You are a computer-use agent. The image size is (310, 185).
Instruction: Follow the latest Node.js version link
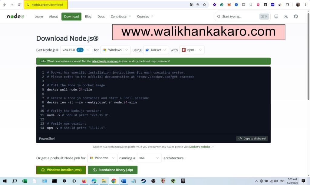[x=105, y=61]
